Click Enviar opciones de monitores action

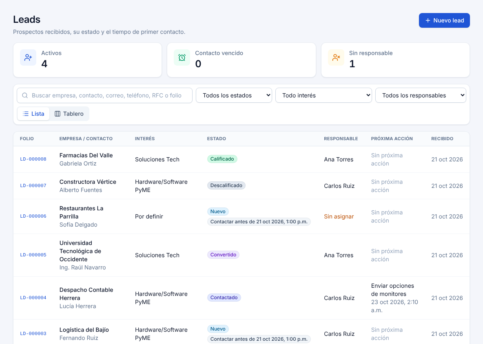pos(392,290)
